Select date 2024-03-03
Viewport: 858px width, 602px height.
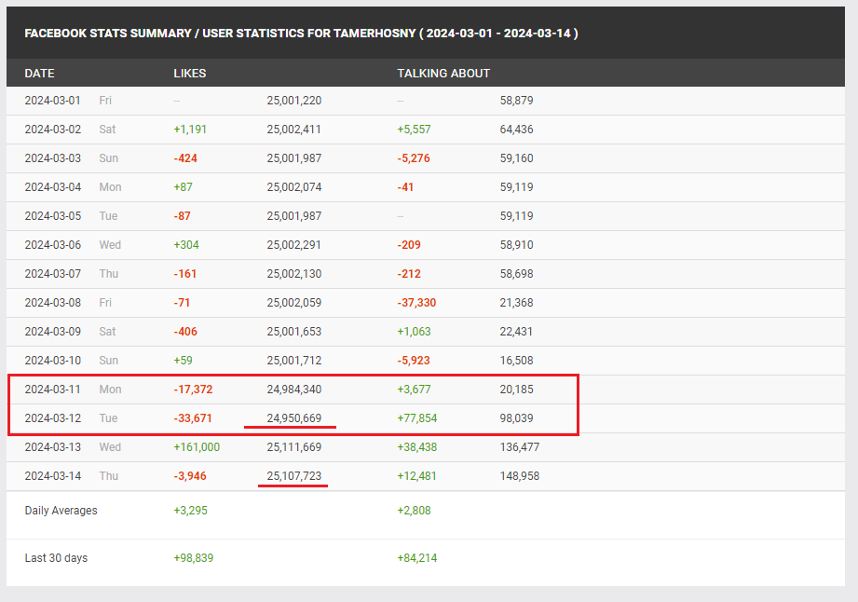(52, 158)
